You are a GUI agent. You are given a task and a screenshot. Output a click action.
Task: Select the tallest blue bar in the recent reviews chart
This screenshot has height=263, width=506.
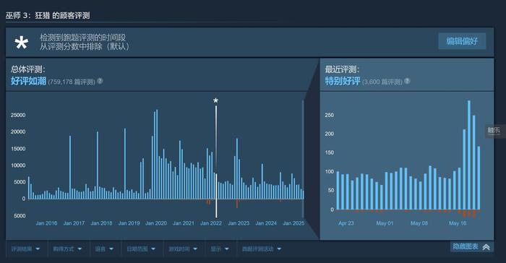point(469,155)
